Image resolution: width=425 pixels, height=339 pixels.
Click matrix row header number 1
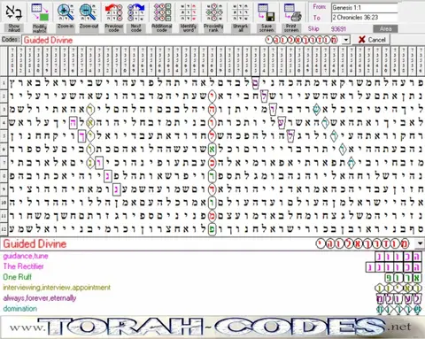click(4, 83)
